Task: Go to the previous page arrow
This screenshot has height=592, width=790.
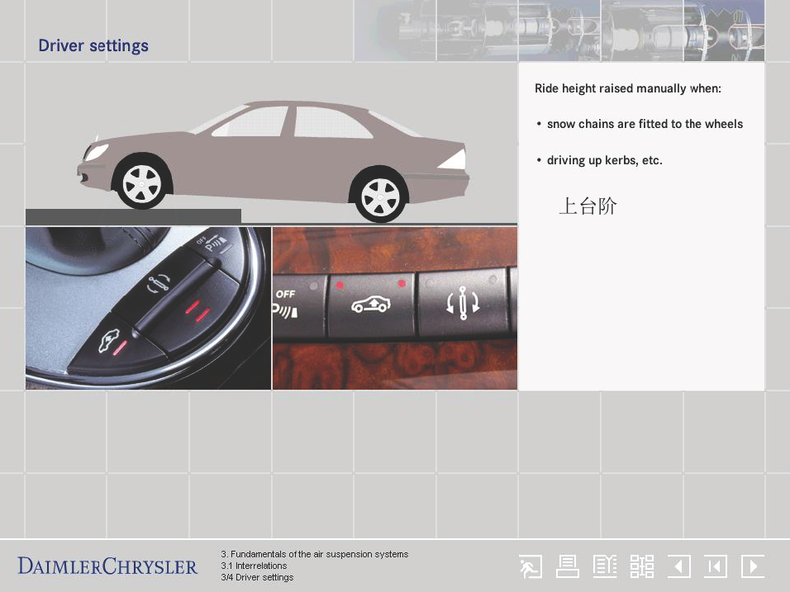Action: pyautogui.click(x=678, y=567)
